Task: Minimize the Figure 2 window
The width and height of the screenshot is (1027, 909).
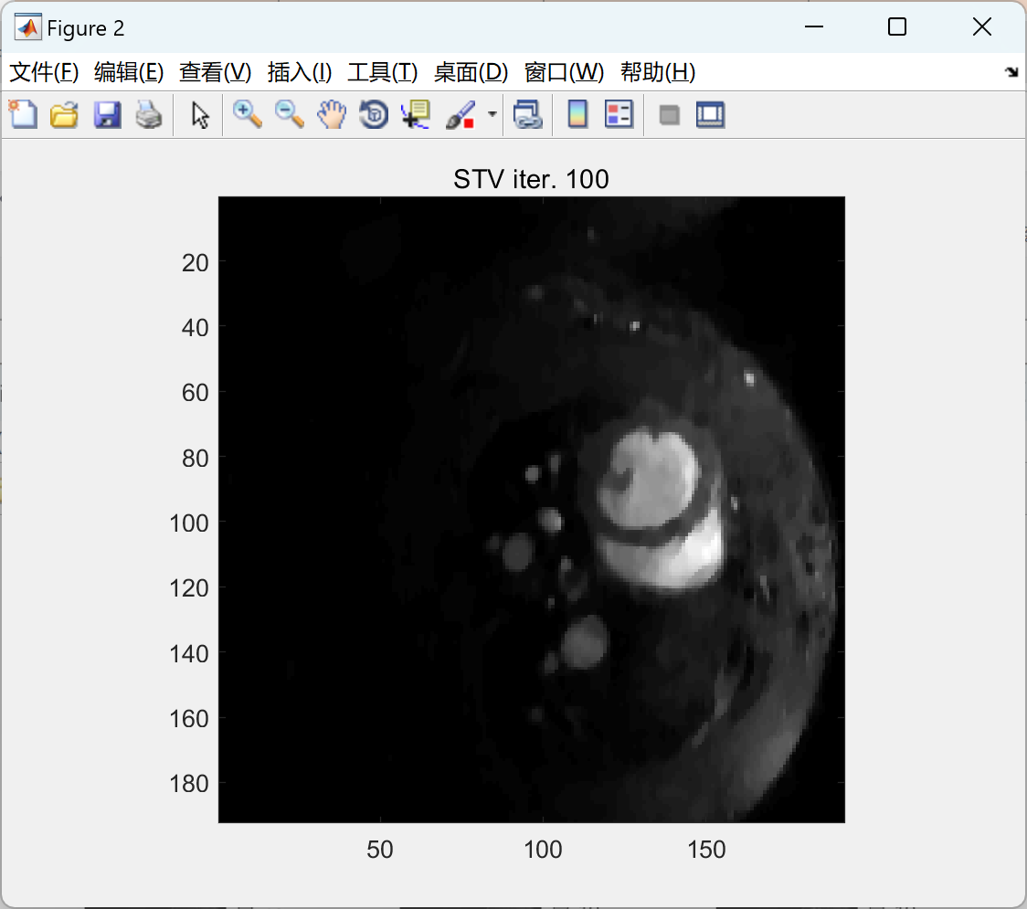Action: 813,26
